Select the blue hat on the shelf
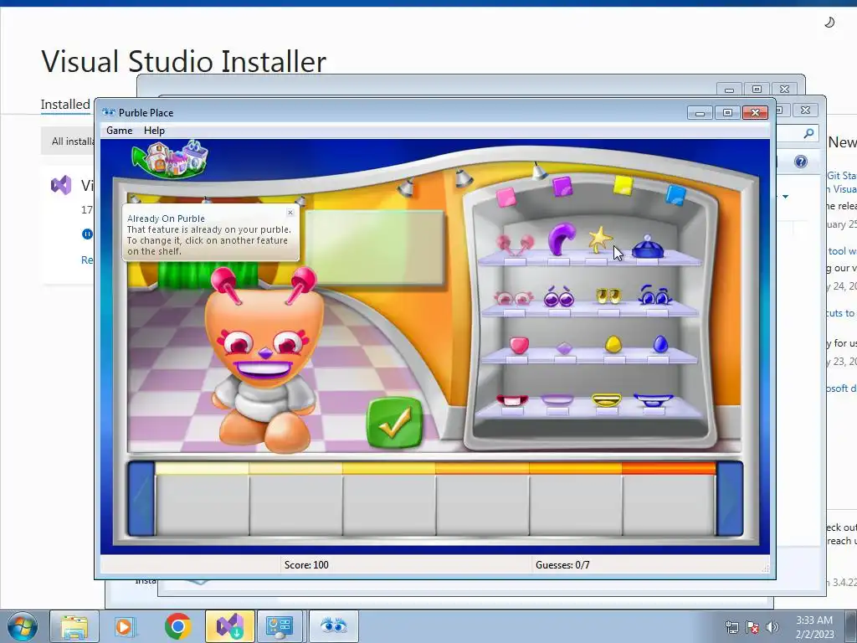The image size is (857, 643). tap(648, 247)
